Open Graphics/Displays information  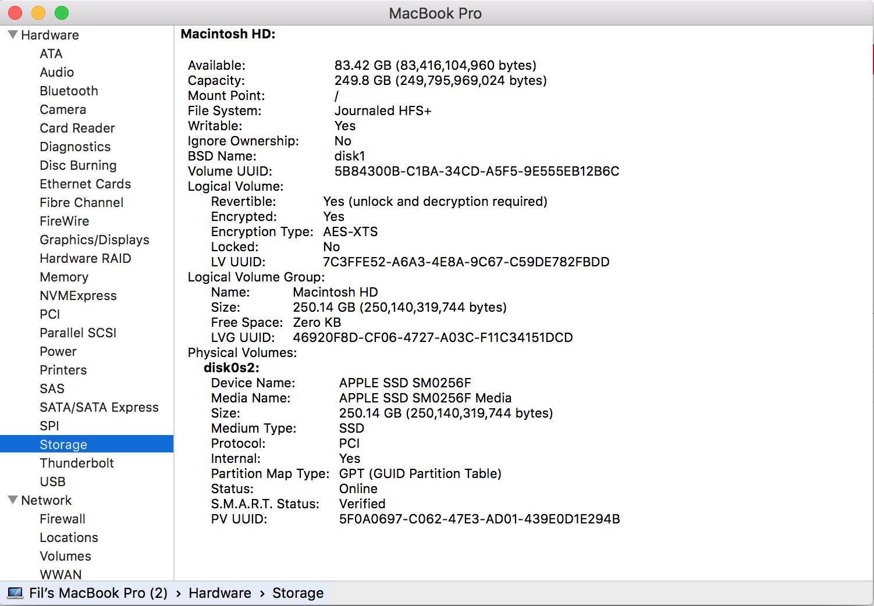coord(94,240)
